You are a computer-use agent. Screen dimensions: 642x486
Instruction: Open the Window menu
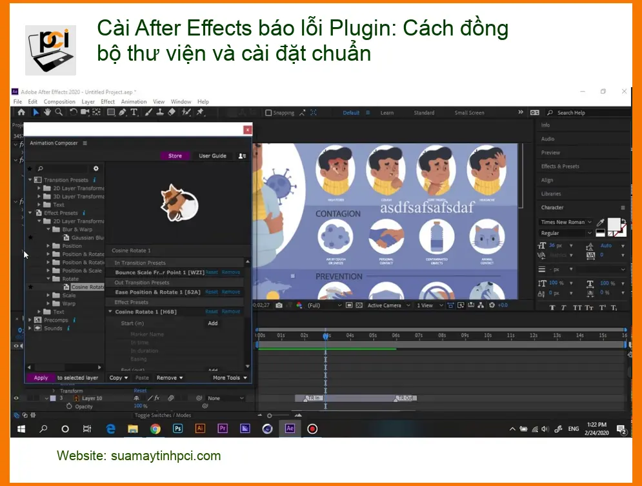(x=181, y=101)
